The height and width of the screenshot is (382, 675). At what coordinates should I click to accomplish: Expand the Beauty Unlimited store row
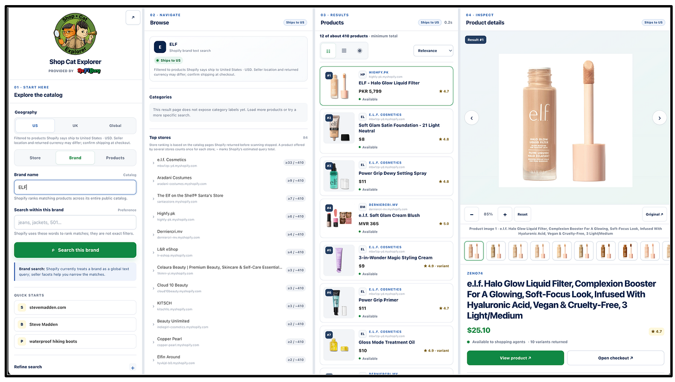tap(229, 324)
